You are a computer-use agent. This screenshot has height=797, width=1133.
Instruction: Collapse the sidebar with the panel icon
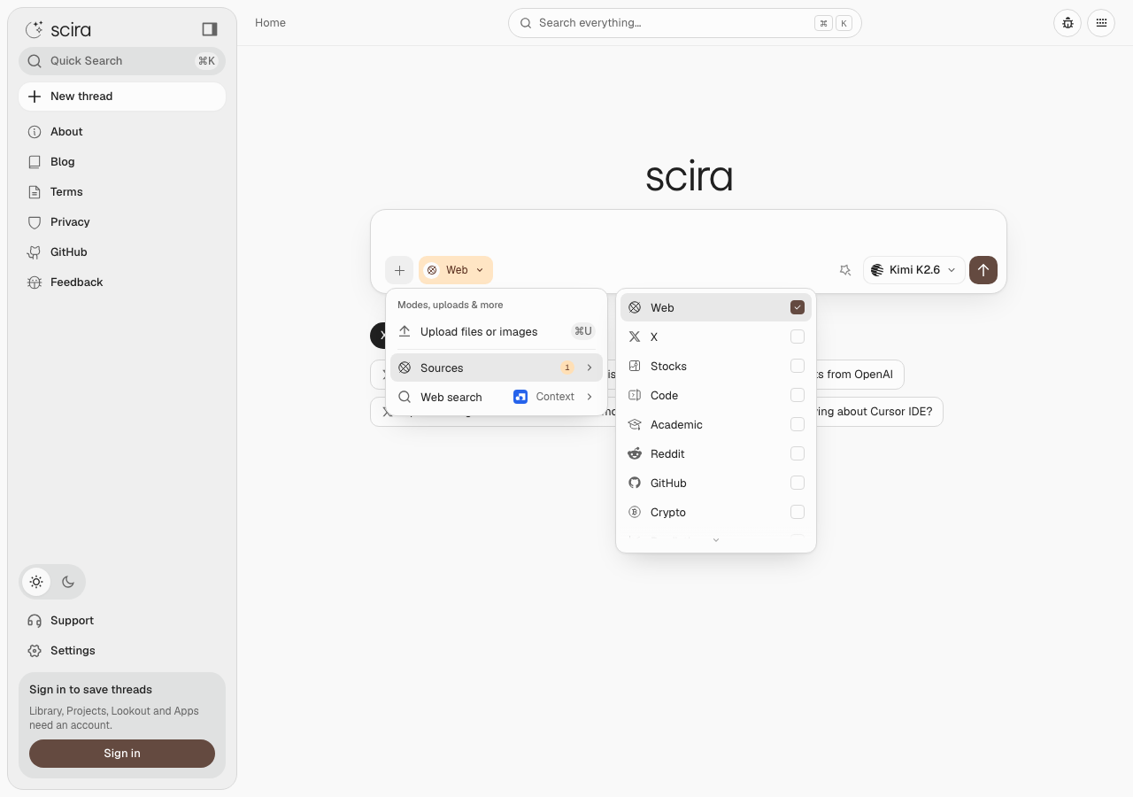[210, 29]
